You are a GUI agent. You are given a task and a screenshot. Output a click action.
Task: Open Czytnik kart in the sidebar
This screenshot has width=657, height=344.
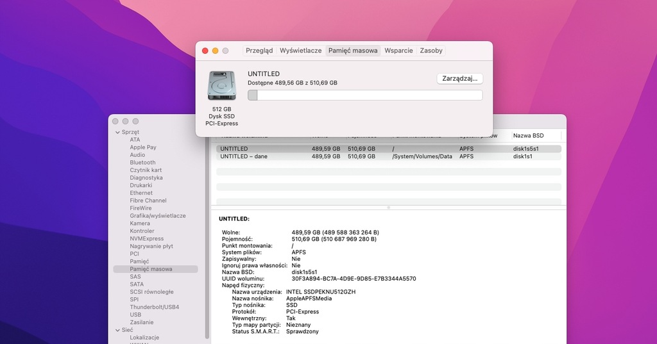(x=146, y=170)
